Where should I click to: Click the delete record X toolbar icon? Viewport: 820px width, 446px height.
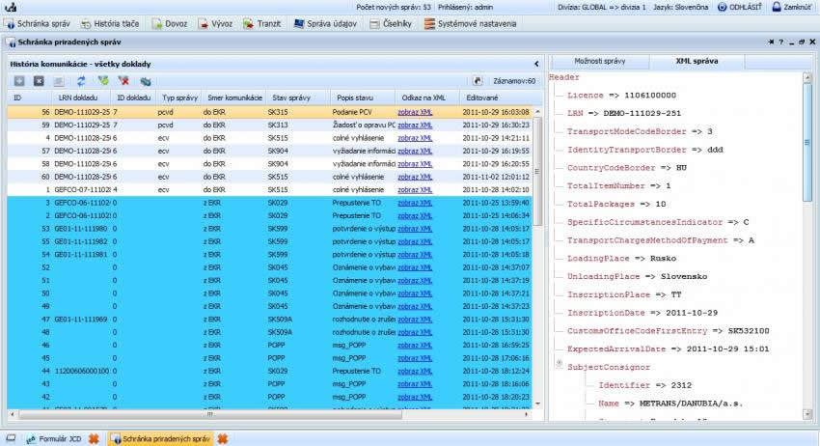click(39, 81)
